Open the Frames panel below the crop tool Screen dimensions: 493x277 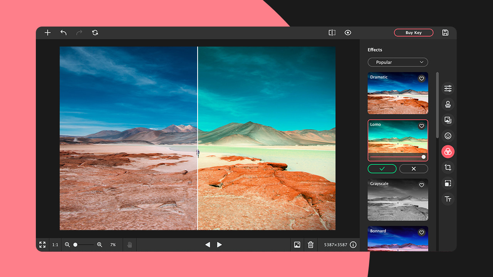tap(448, 183)
